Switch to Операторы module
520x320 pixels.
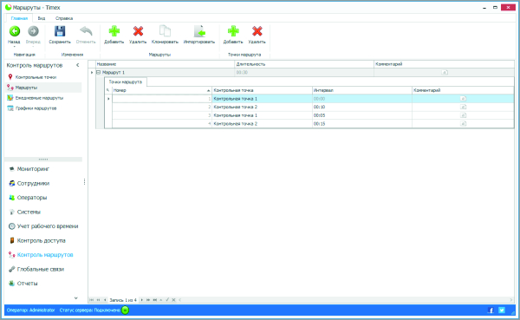tap(32, 198)
